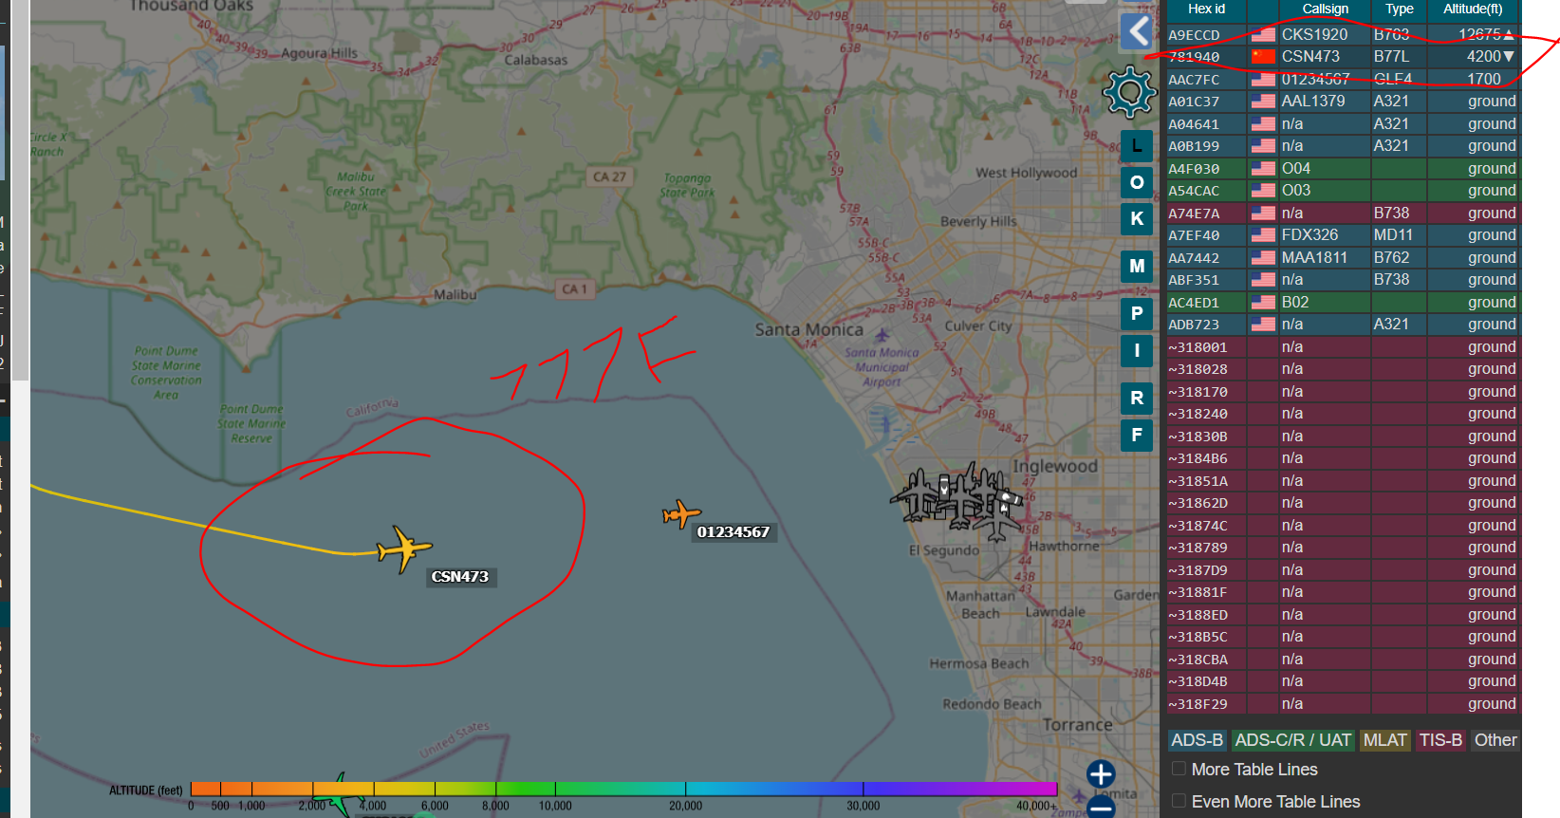Select hex id ~318F29 row
The width and height of the screenshot is (1560, 818).
click(1343, 703)
